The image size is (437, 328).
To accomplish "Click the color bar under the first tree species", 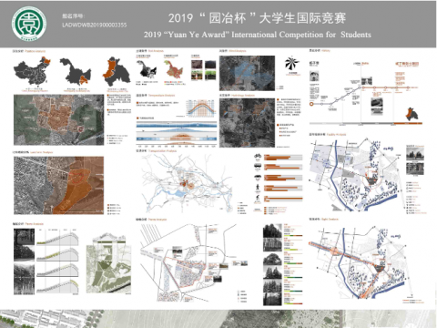I will [293, 235].
